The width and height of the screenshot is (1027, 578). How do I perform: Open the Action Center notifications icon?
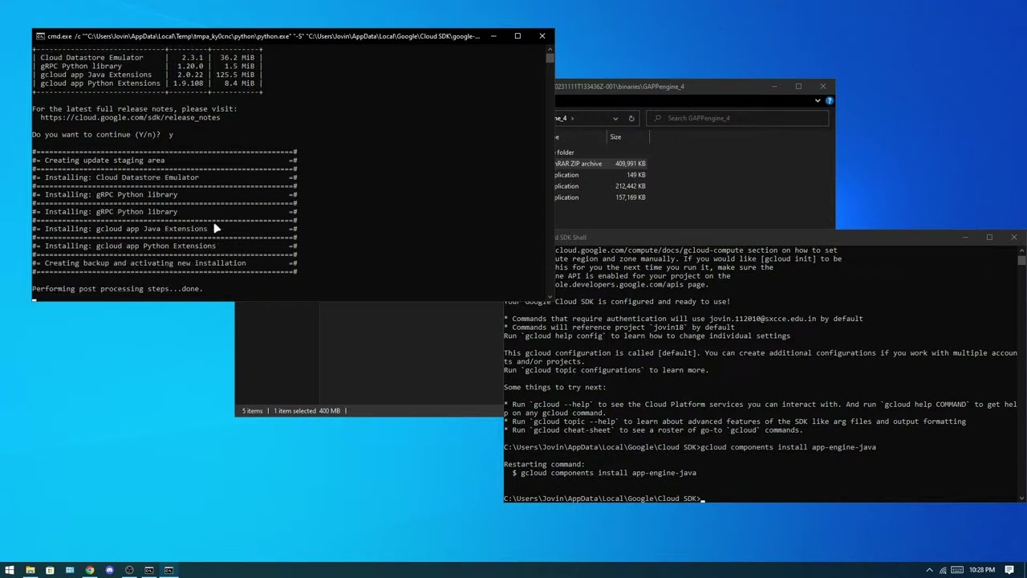coord(1011,570)
